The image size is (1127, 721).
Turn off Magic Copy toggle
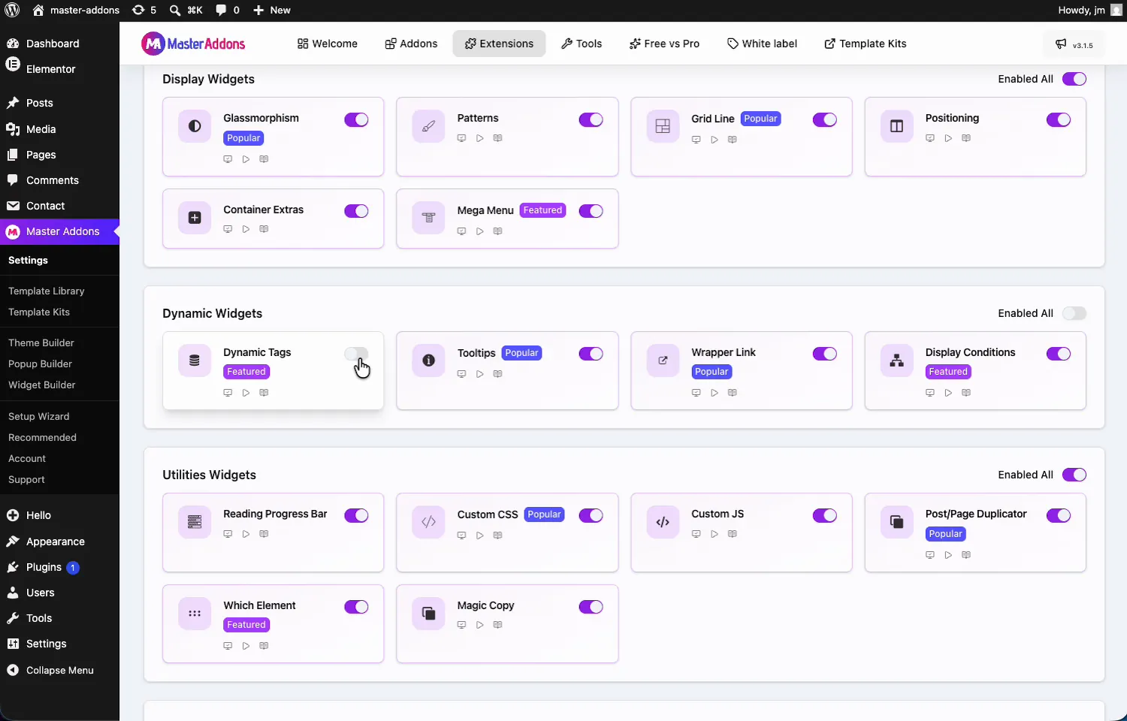click(591, 607)
